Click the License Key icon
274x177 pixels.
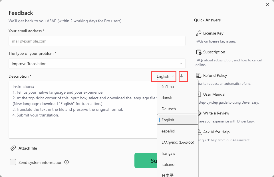click(199, 33)
